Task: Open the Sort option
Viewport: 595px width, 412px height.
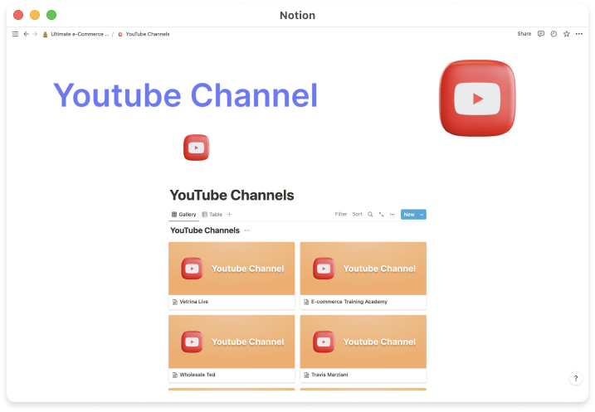Action: point(357,214)
